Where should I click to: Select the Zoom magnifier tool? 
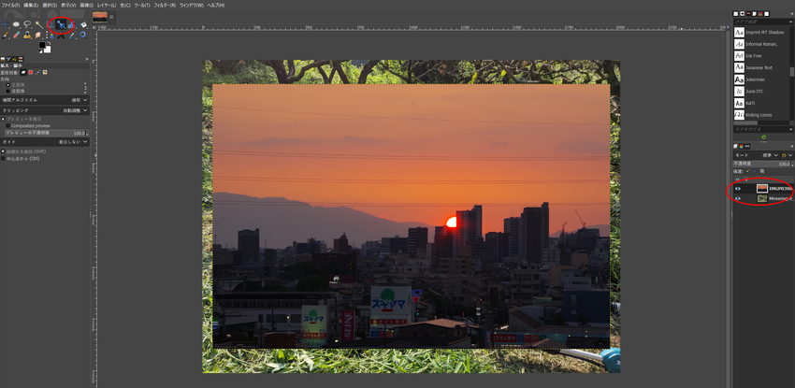(83, 35)
